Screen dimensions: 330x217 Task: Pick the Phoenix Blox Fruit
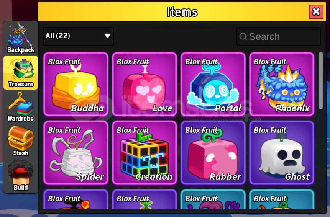pyautogui.click(x=282, y=84)
